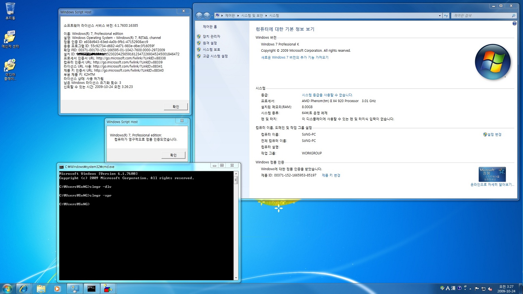Click 확인 in the activation status dialog

coord(173,155)
